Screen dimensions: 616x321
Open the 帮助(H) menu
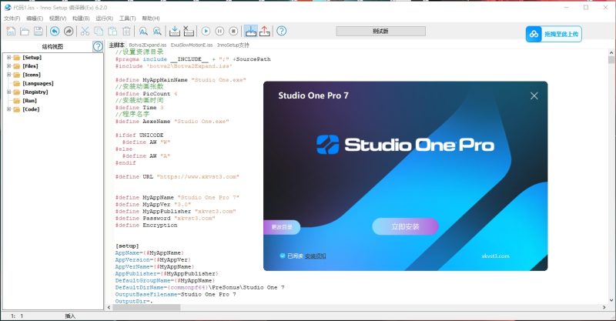point(151,18)
